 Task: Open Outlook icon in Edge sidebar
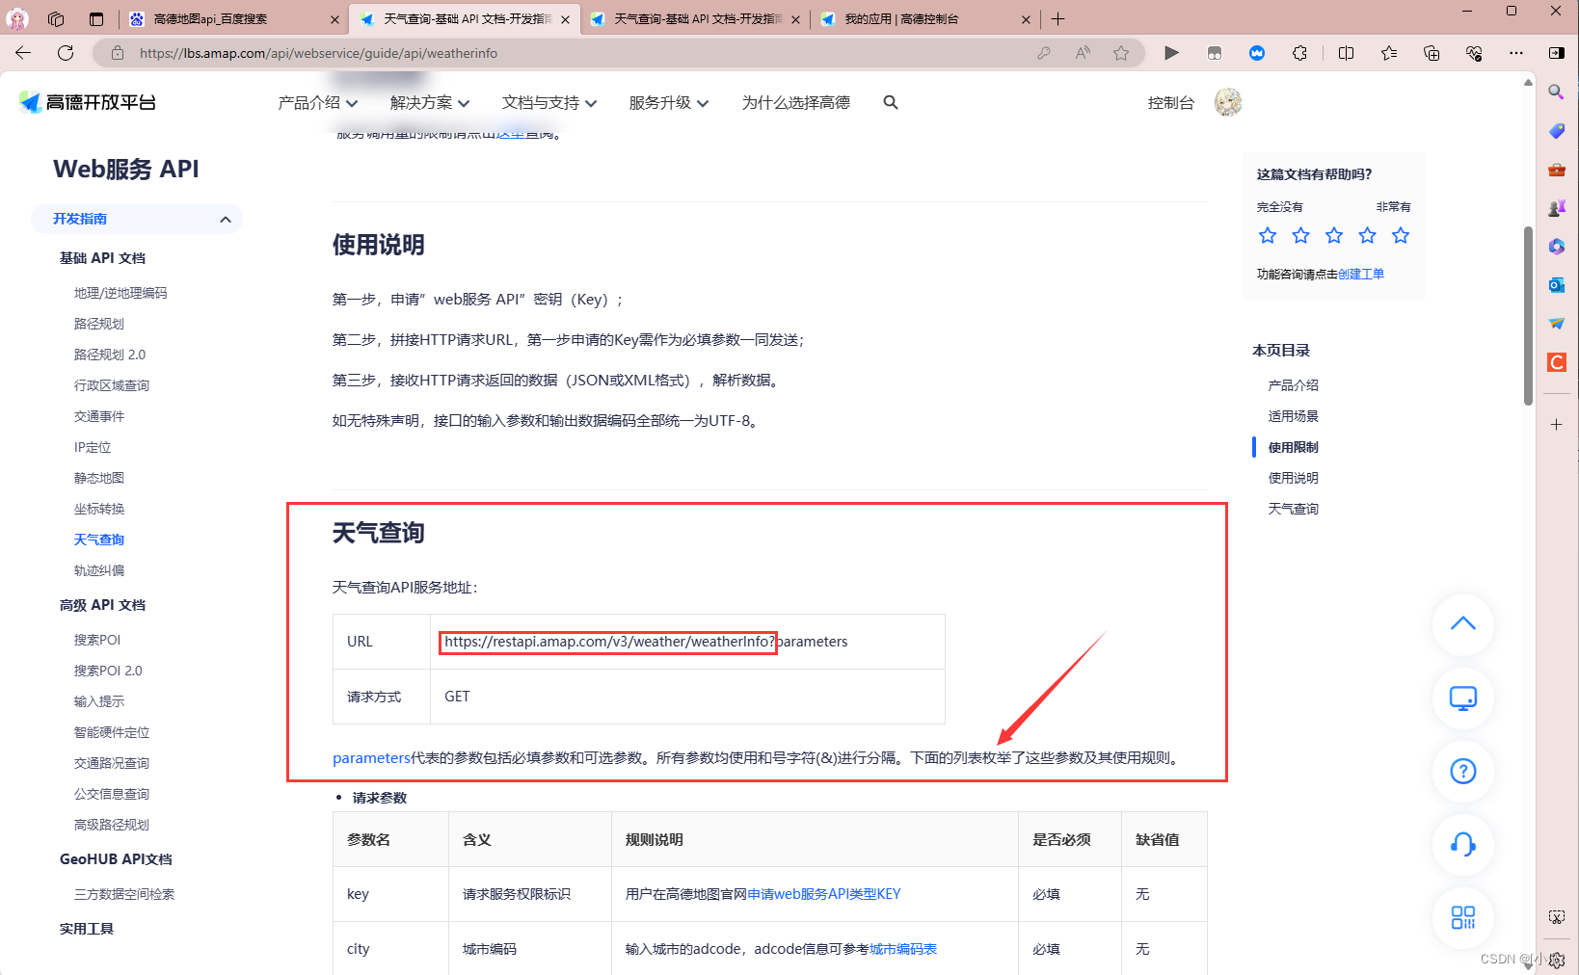point(1557,285)
